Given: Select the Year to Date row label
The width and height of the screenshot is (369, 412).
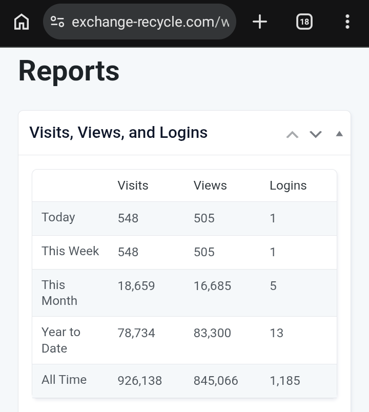Looking at the screenshot, I should pos(61,340).
